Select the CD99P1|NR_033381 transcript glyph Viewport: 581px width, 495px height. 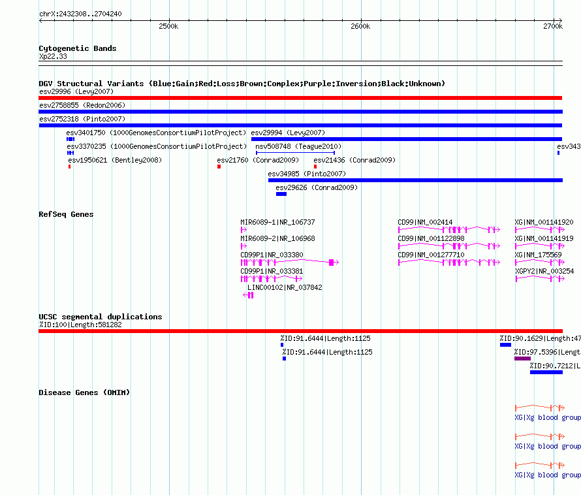tap(271, 279)
